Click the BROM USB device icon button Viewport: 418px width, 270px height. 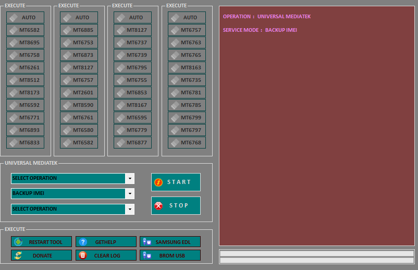click(x=170, y=255)
